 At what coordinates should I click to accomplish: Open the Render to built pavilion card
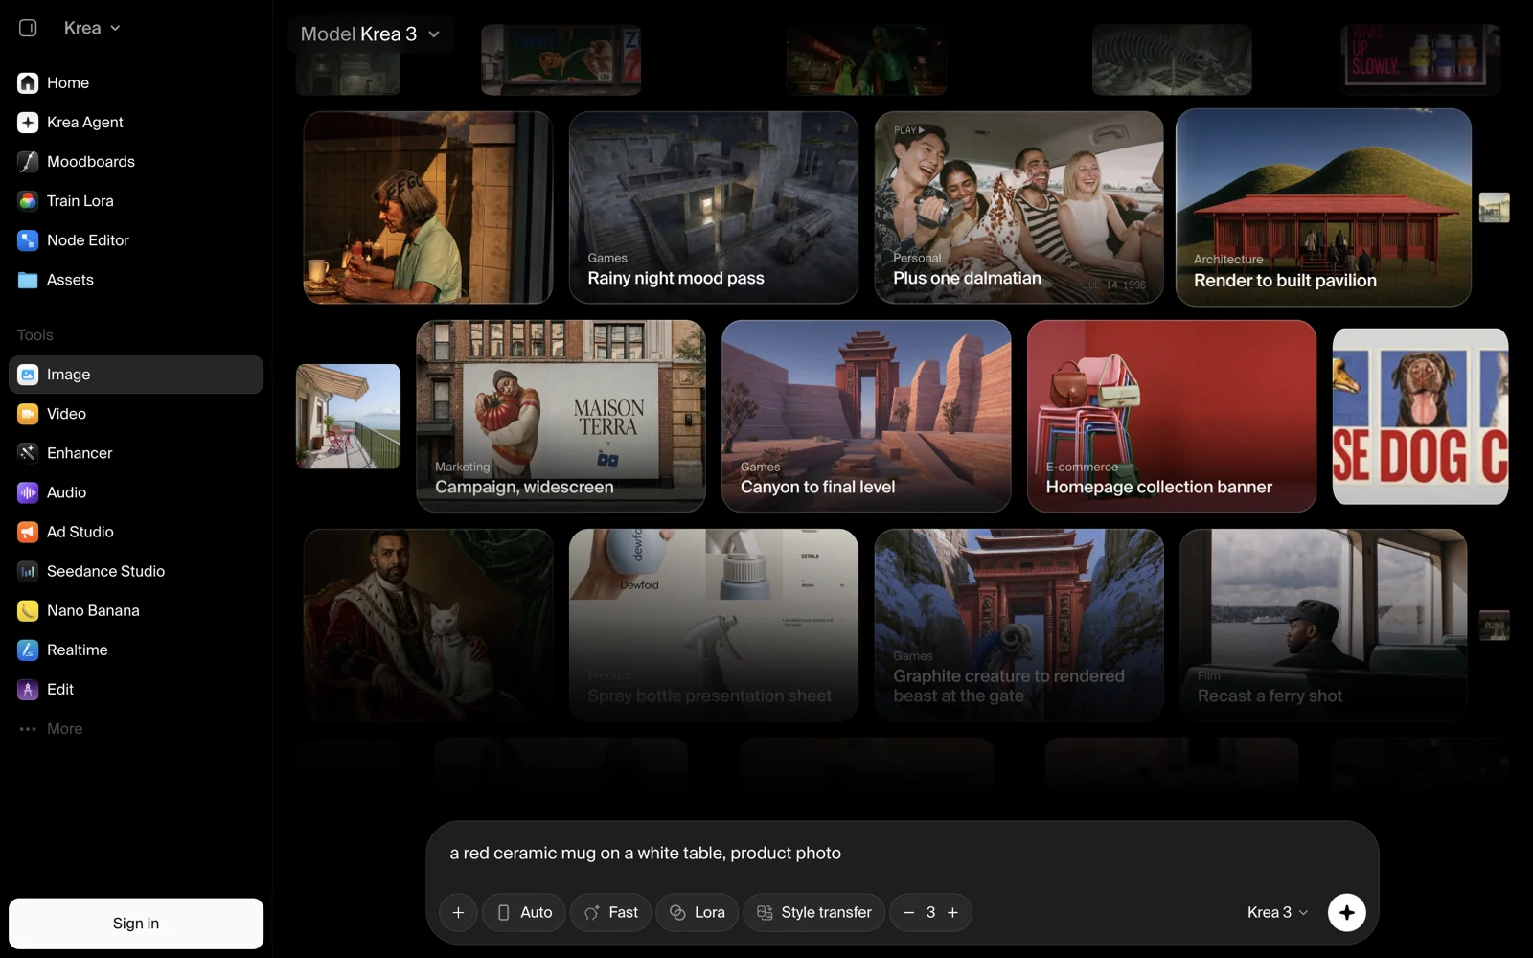pyautogui.click(x=1323, y=208)
